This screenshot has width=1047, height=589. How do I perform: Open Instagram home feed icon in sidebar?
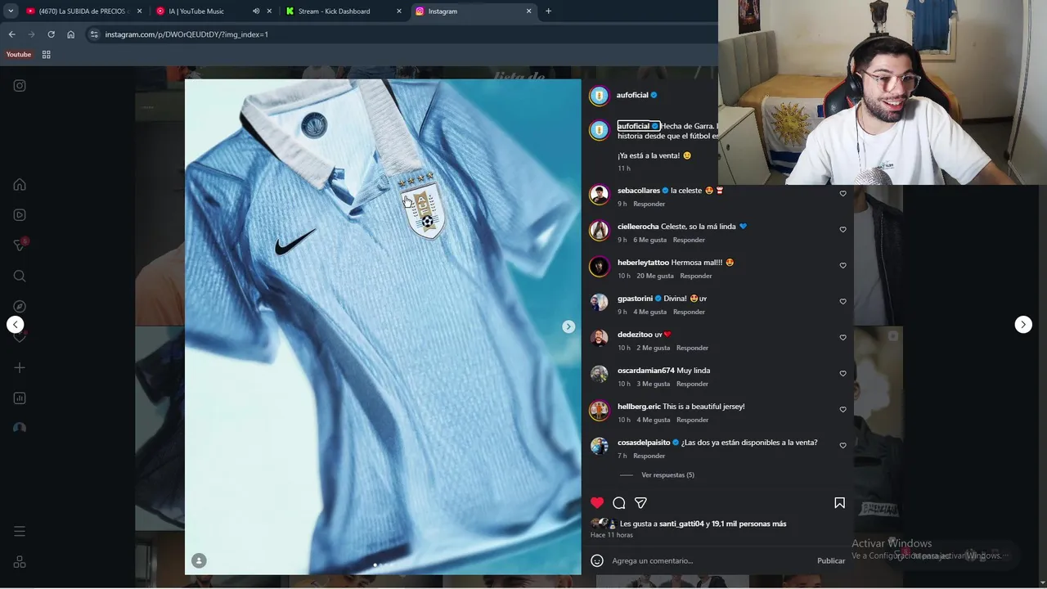pos(20,184)
